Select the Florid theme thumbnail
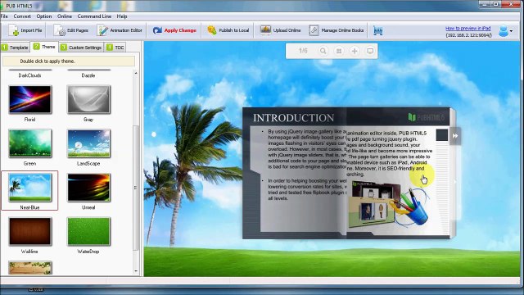Image resolution: width=524 pixels, height=295 pixels. pos(30,99)
